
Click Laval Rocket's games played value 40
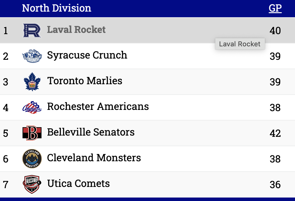[275, 31]
